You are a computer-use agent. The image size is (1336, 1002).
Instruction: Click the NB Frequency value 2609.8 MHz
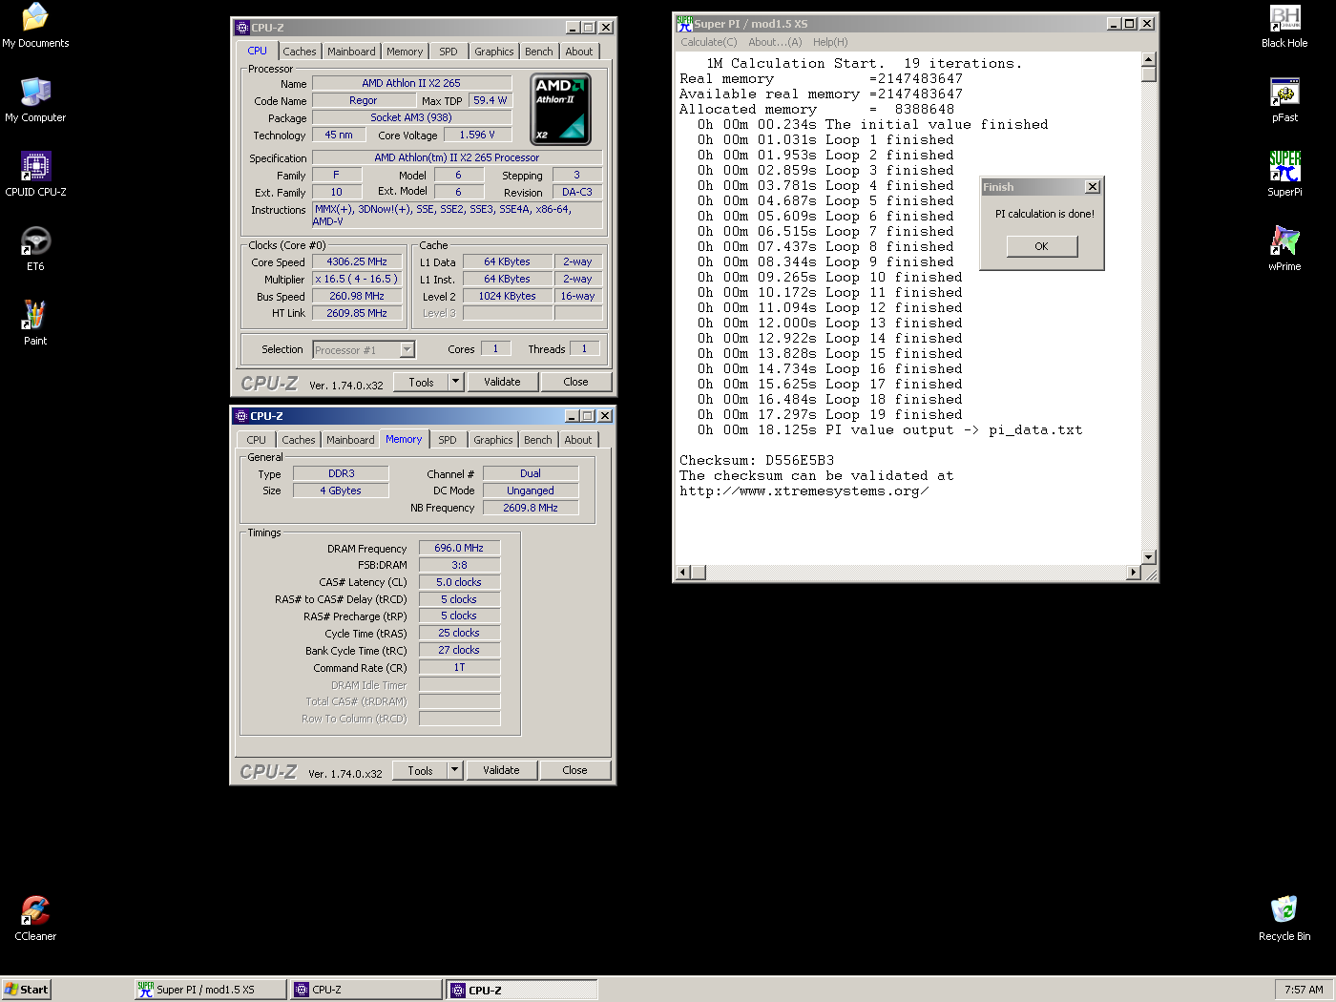[x=531, y=508]
